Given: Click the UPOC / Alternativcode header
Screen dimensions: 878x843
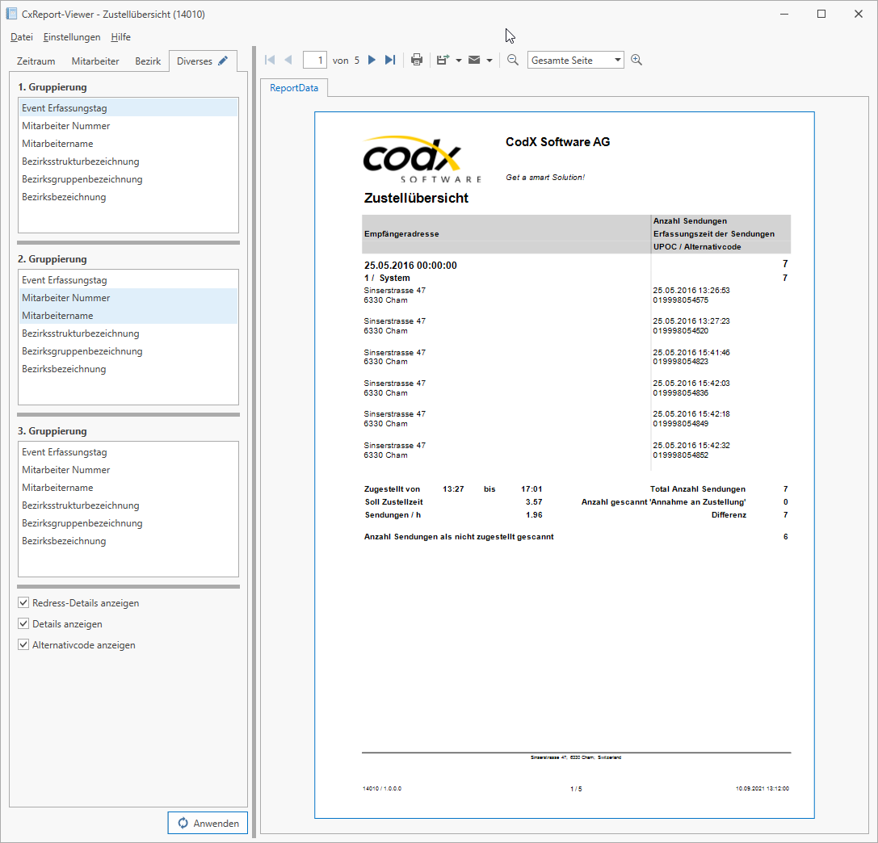Looking at the screenshot, I should (697, 247).
